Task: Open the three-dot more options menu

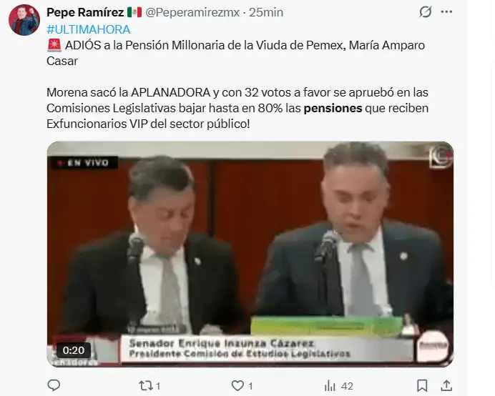Action: [446, 12]
